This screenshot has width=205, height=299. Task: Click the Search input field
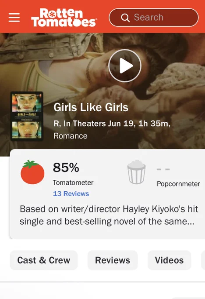pos(154,18)
